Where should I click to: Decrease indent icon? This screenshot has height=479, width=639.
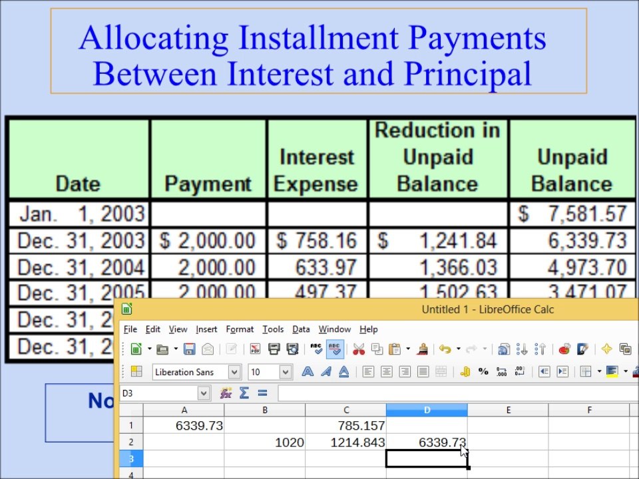544,371
